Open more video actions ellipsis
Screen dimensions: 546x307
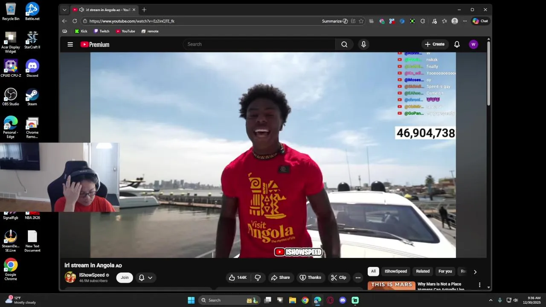pyautogui.click(x=358, y=278)
